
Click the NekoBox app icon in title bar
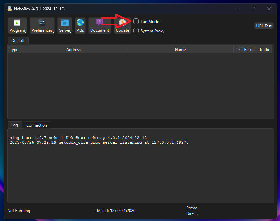pyautogui.click(x=10, y=9)
